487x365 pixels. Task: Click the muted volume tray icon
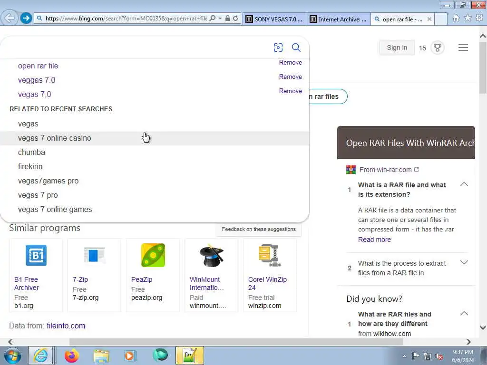point(439,356)
